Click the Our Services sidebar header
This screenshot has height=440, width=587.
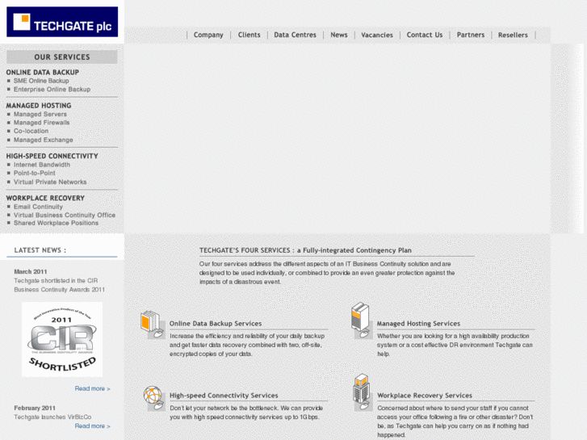click(62, 57)
